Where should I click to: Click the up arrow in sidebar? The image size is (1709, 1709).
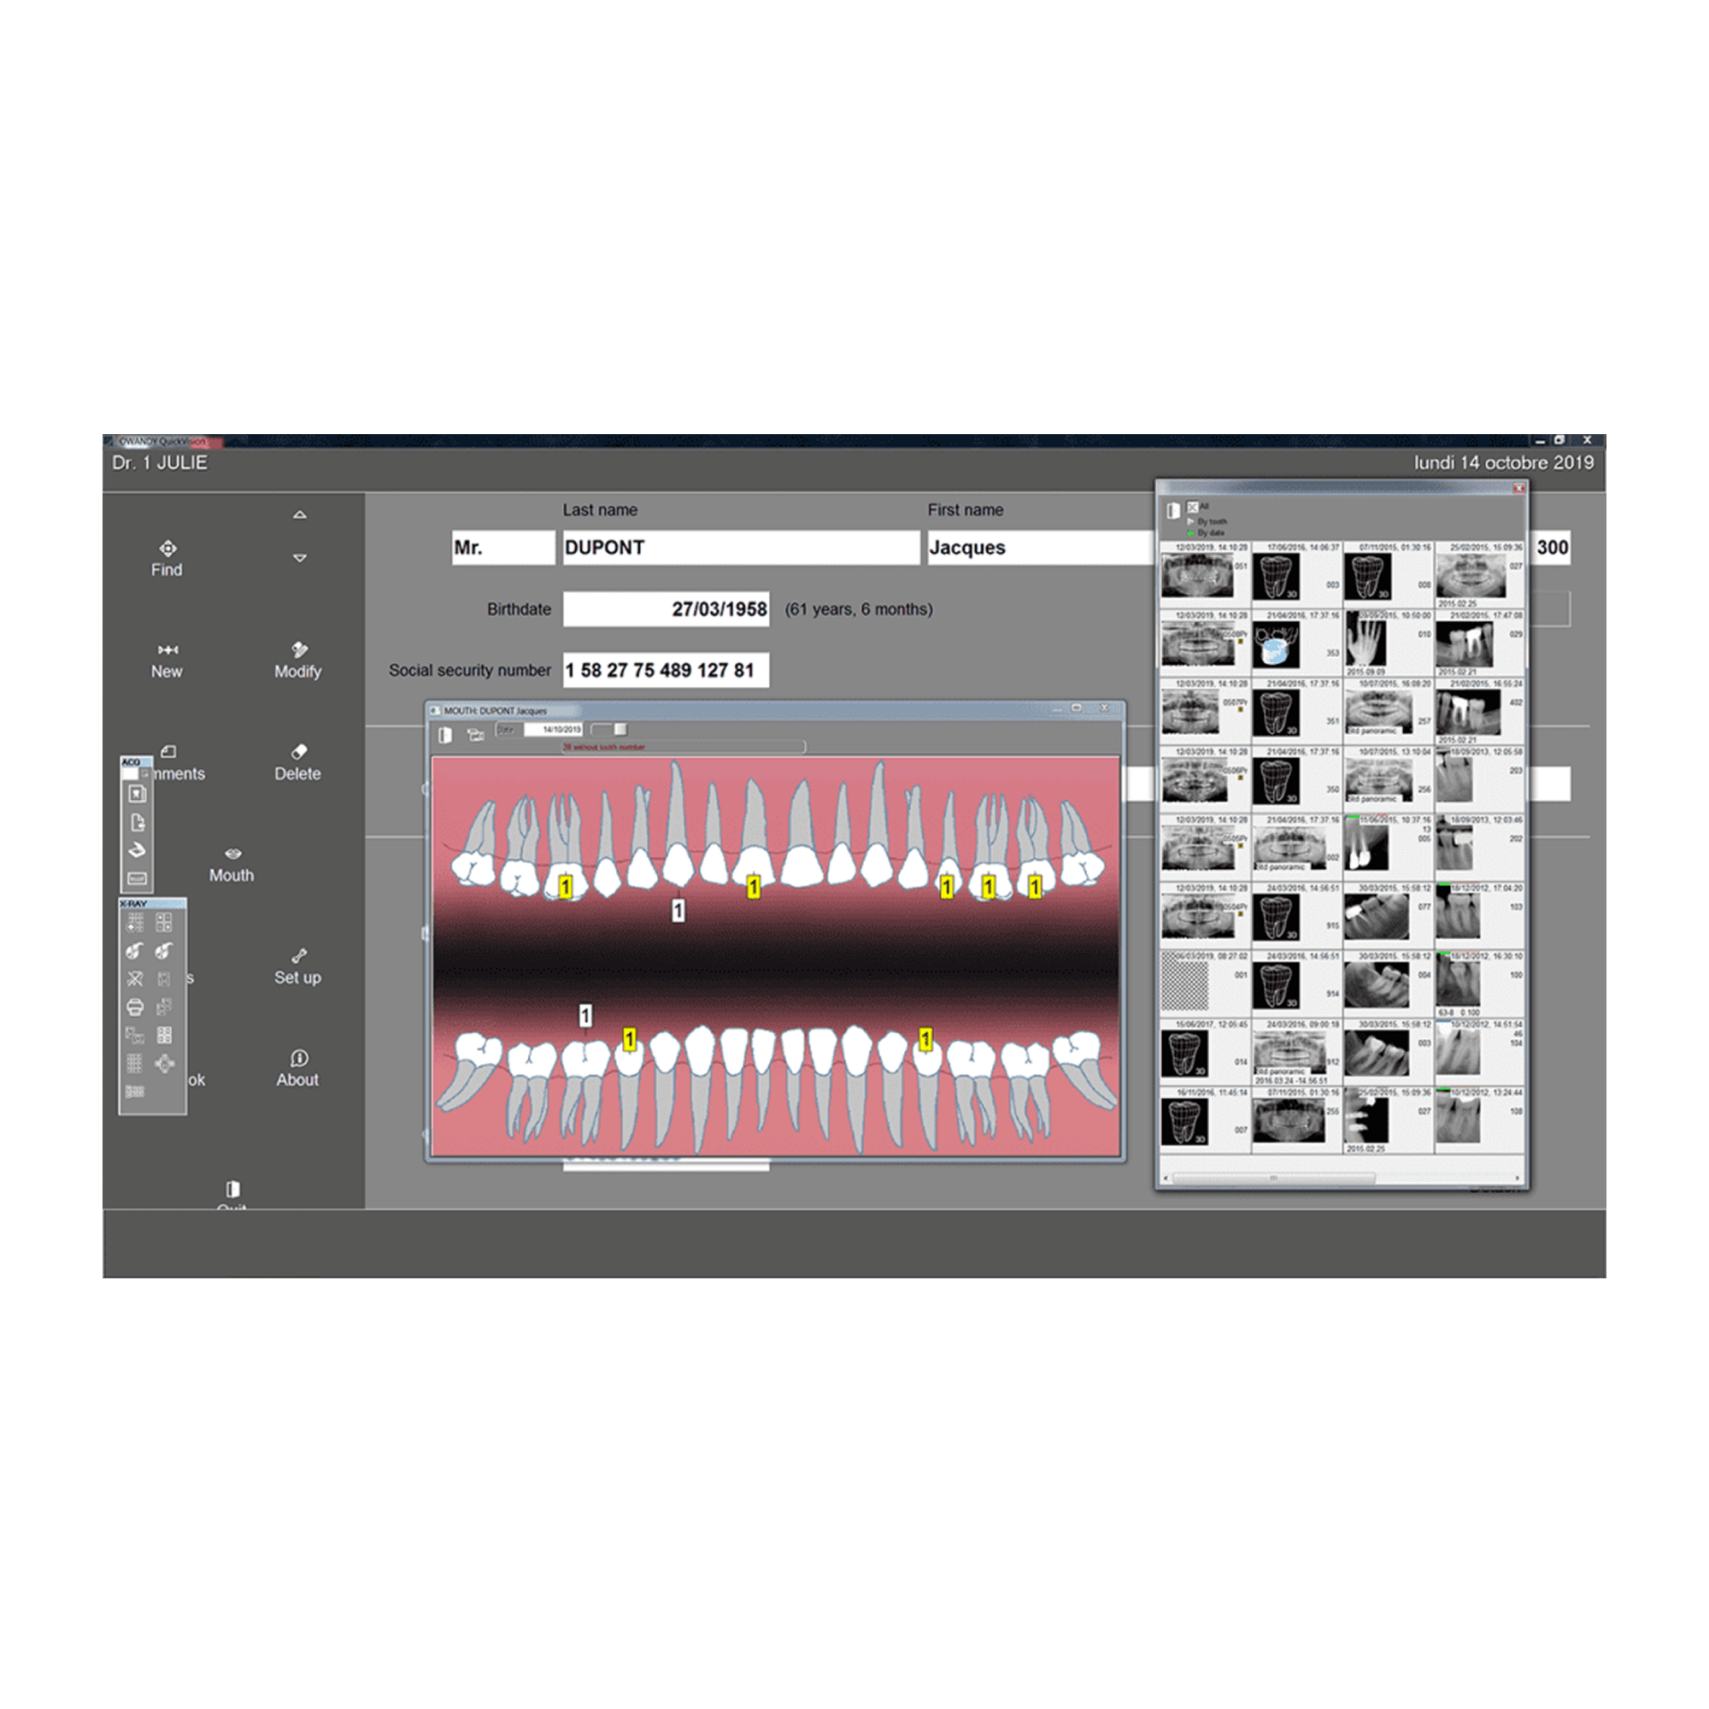[300, 514]
